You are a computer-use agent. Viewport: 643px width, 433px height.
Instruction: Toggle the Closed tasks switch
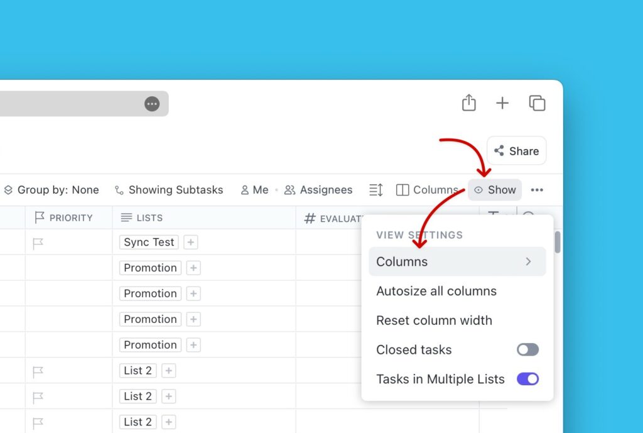click(x=527, y=350)
